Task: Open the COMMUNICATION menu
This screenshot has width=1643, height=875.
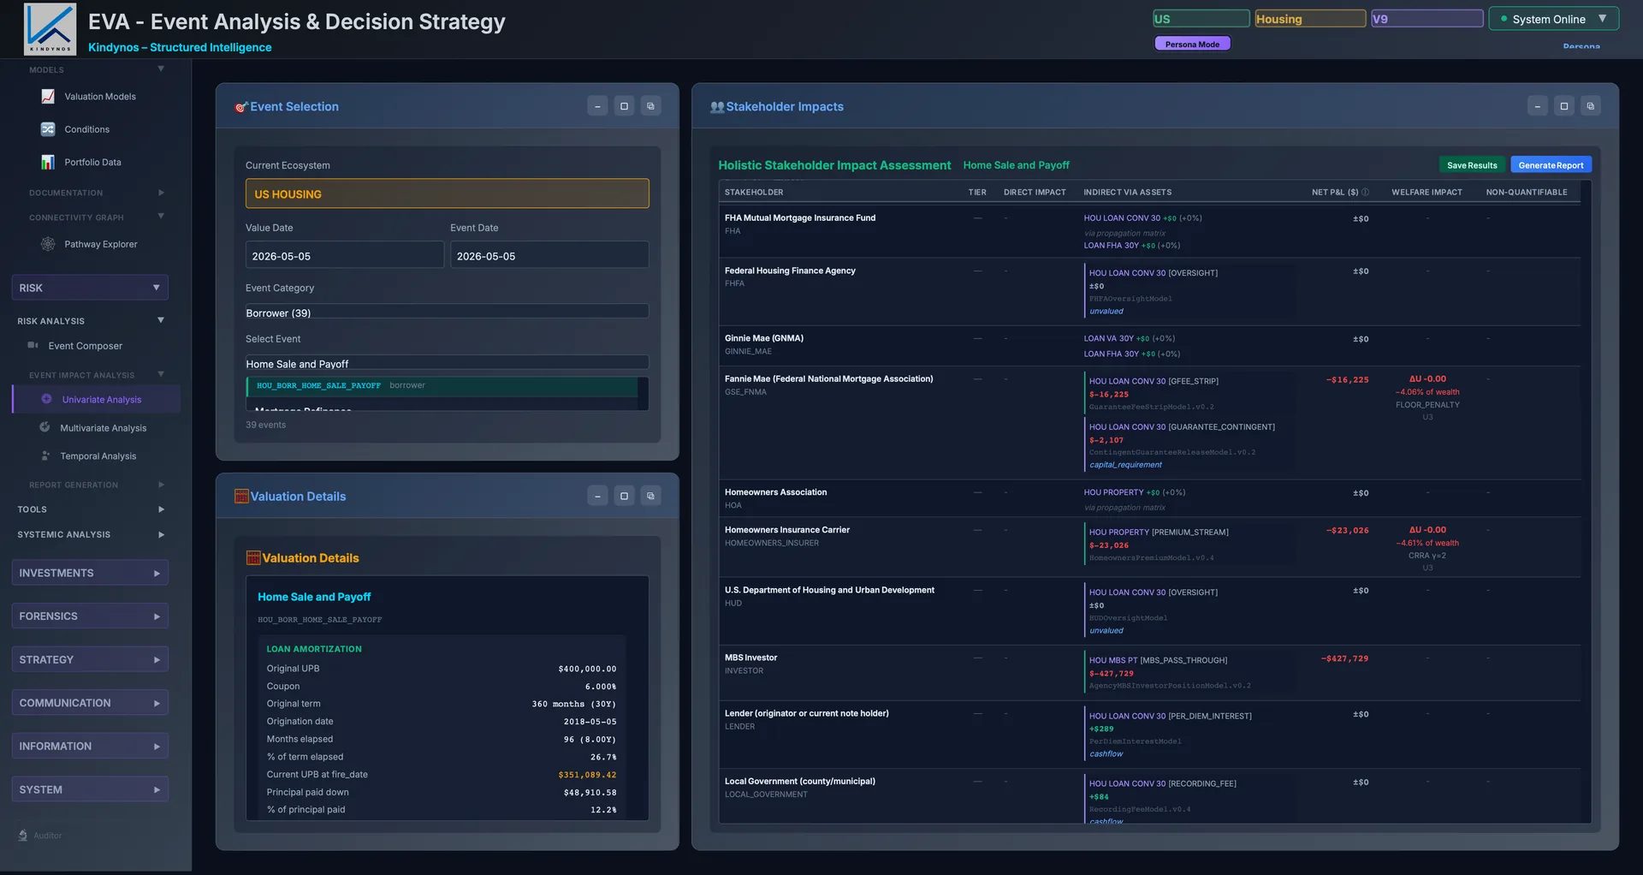Action: 90,703
